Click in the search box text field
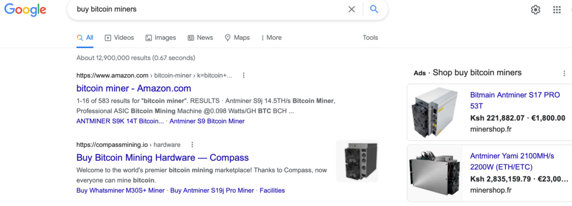 point(208,9)
